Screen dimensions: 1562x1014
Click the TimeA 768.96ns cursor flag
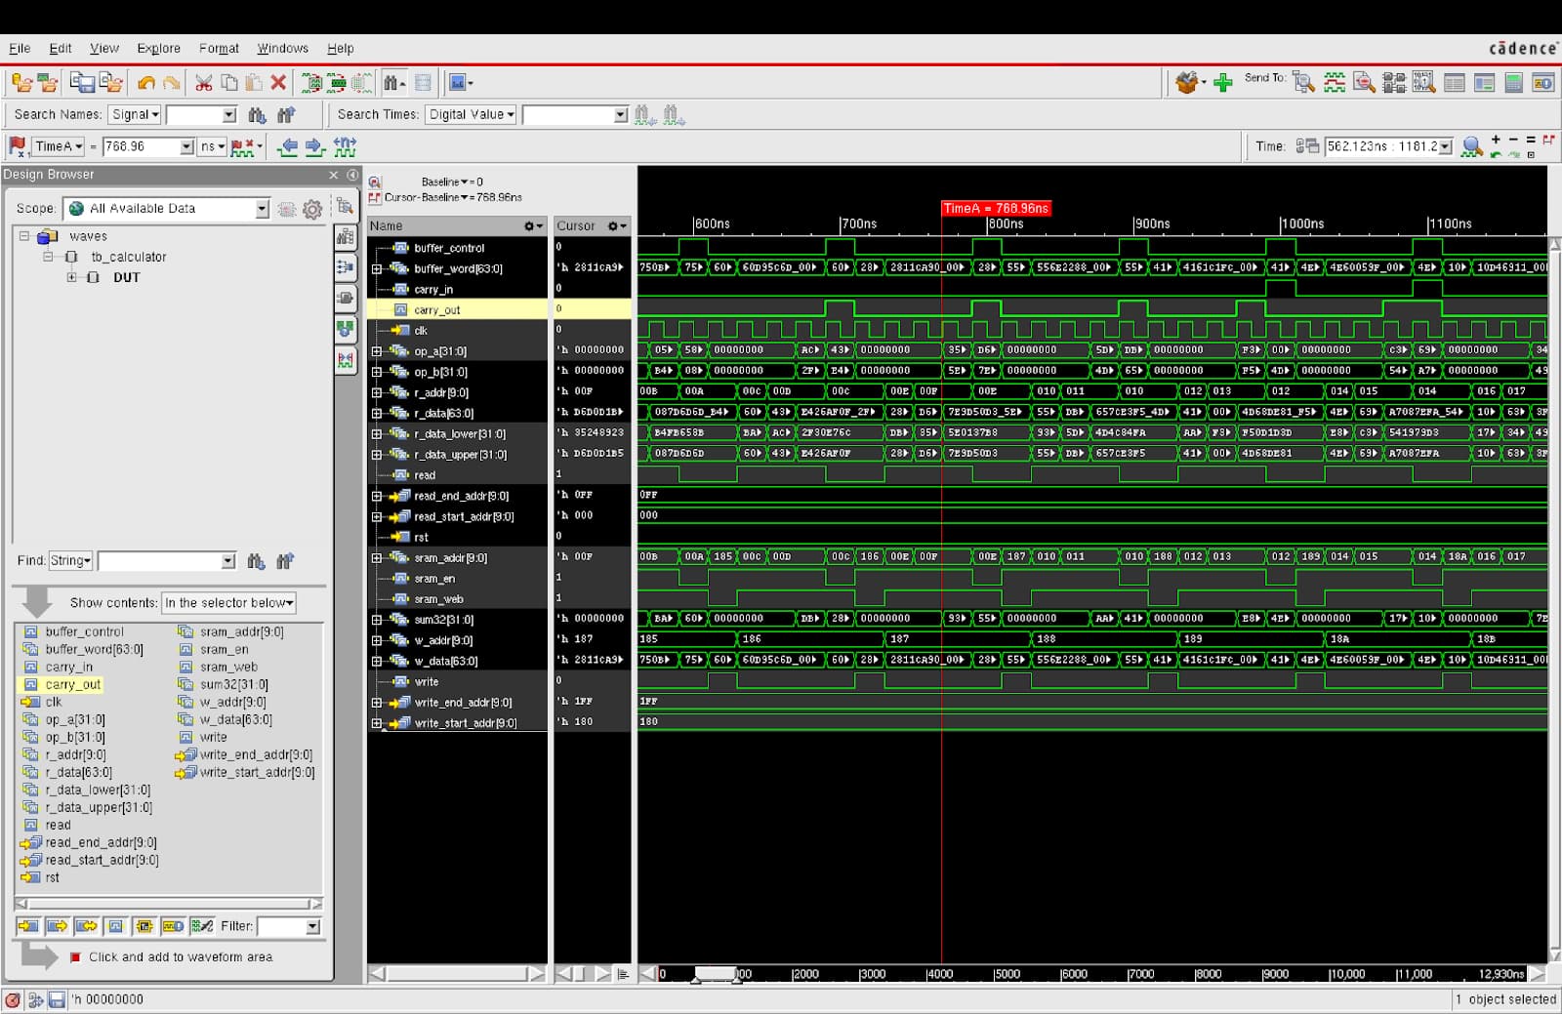pyautogui.click(x=996, y=209)
